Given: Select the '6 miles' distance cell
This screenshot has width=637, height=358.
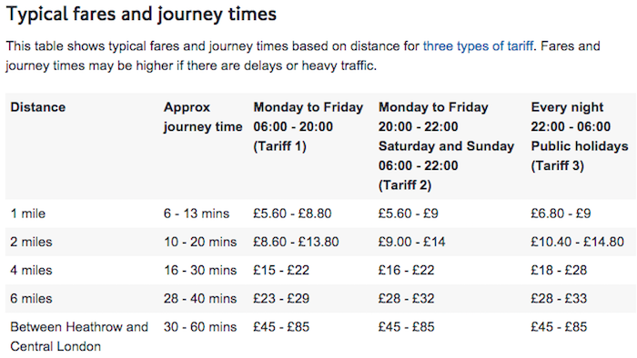Looking at the screenshot, I should (x=31, y=298).
